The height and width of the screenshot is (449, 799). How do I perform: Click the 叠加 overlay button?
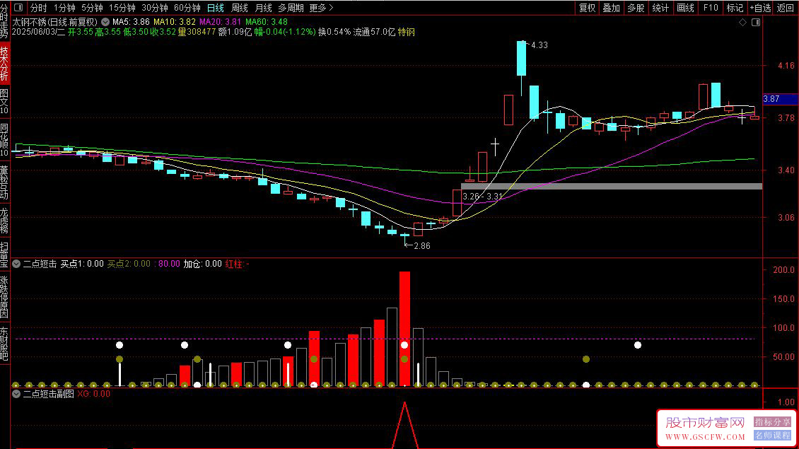pyautogui.click(x=611, y=8)
